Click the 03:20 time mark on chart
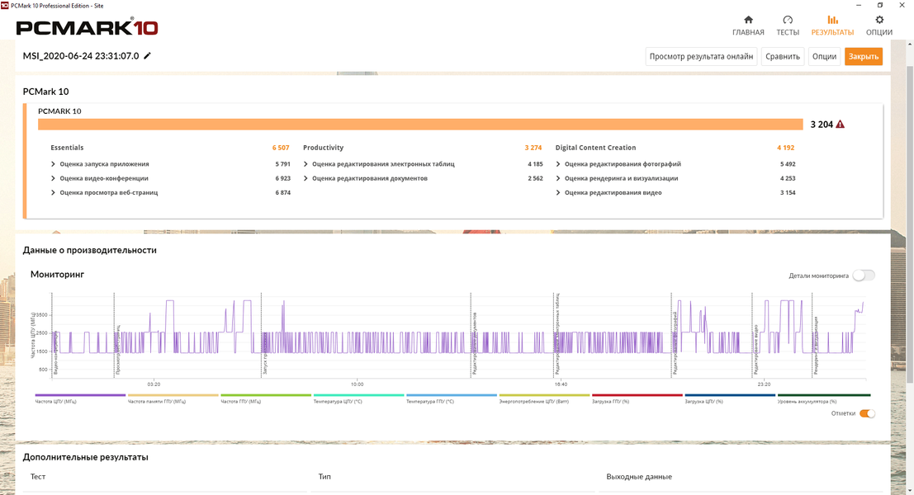This screenshot has width=914, height=495. click(x=154, y=384)
